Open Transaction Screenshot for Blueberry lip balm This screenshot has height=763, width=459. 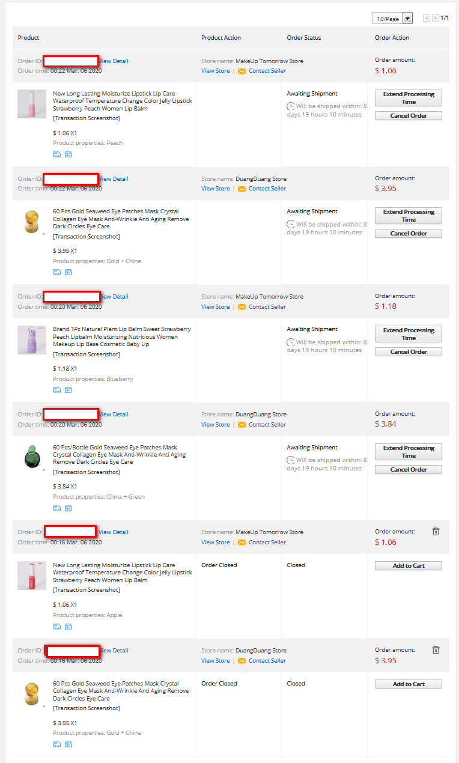coord(87,354)
